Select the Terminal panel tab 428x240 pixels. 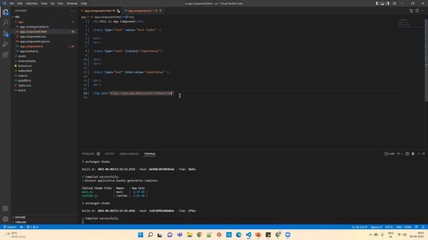(x=150, y=154)
